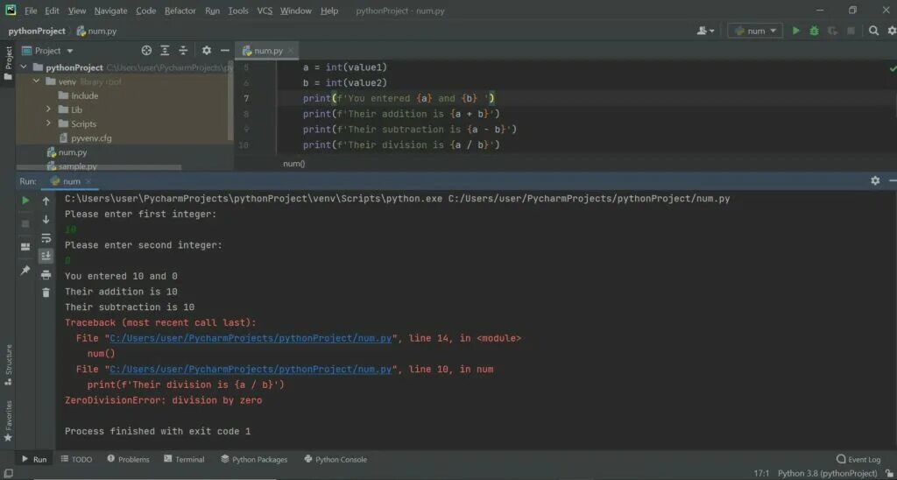Open the user account icon dropdown
The height and width of the screenshot is (480, 897).
click(x=705, y=31)
